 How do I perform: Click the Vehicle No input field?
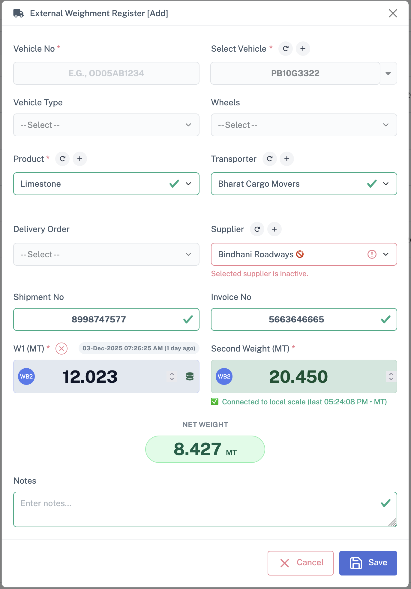tap(106, 74)
